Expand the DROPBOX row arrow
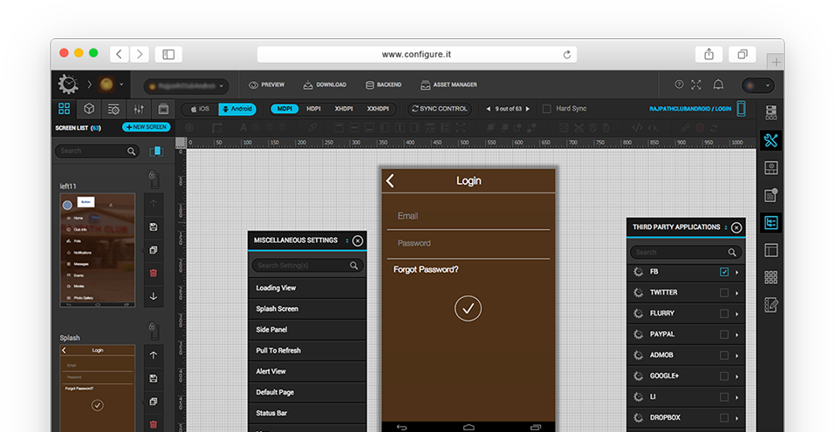835x432 pixels. point(737,418)
